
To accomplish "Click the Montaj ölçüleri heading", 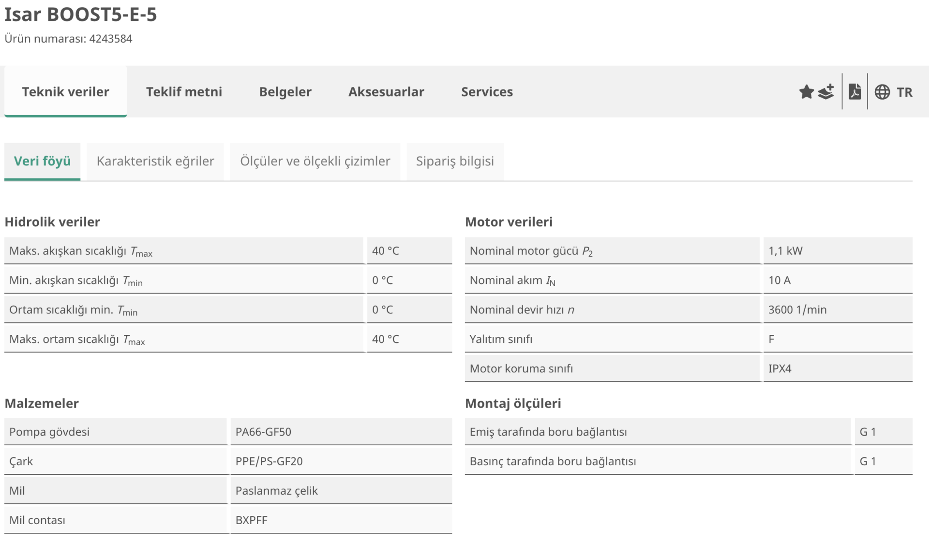I will (x=513, y=403).
